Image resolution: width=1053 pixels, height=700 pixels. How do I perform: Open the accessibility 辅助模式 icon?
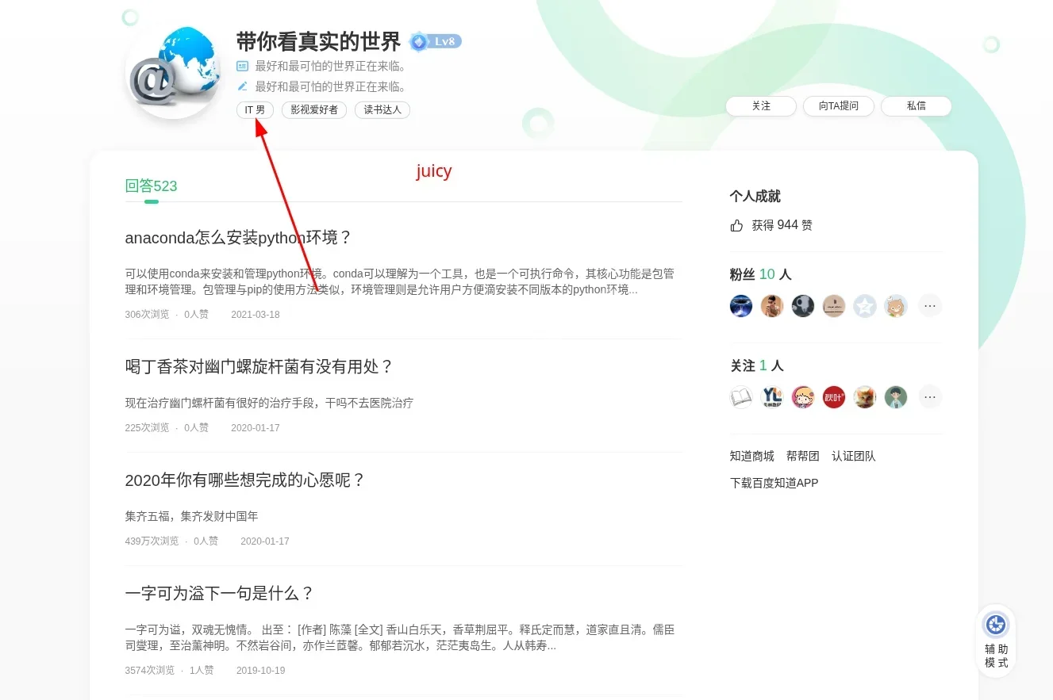(x=996, y=625)
